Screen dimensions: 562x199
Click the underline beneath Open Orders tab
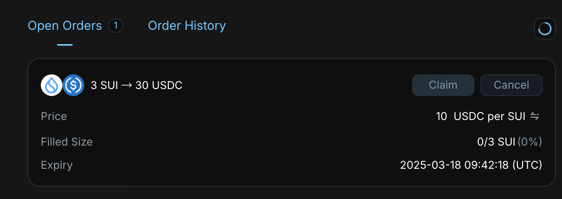pos(65,45)
